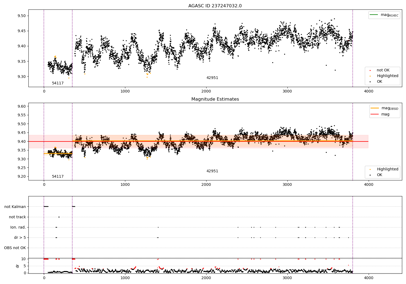Click the 'not track' axis label
This screenshot has height=284, width=406.
point(17,217)
